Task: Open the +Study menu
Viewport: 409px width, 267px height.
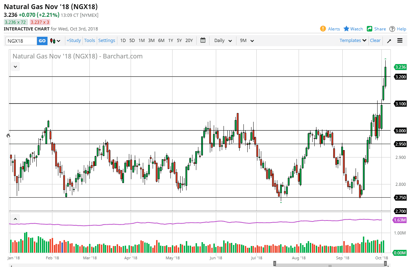Action: coord(74,41)
